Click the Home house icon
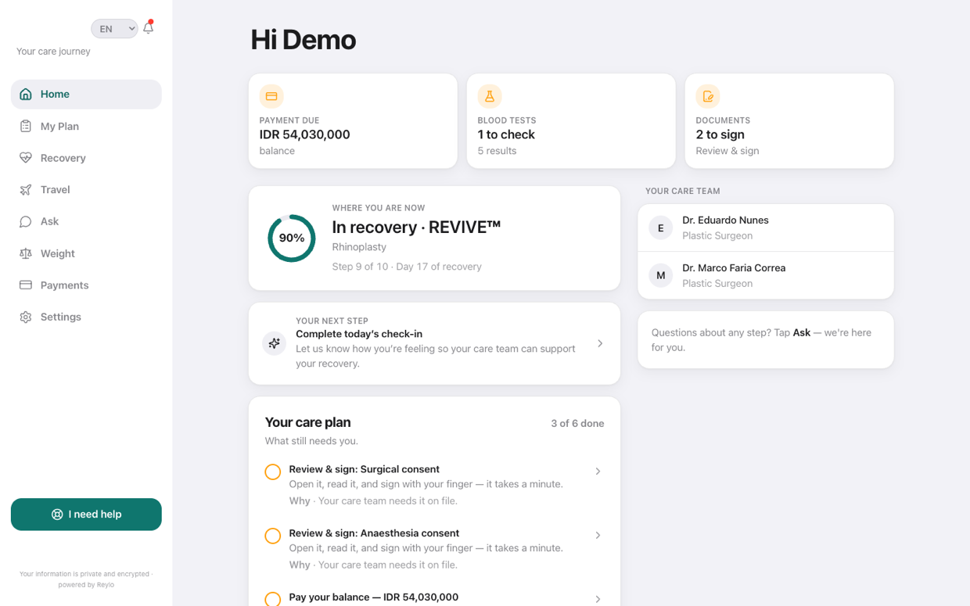This screenshot has height=606, width=970. point(26,94)
